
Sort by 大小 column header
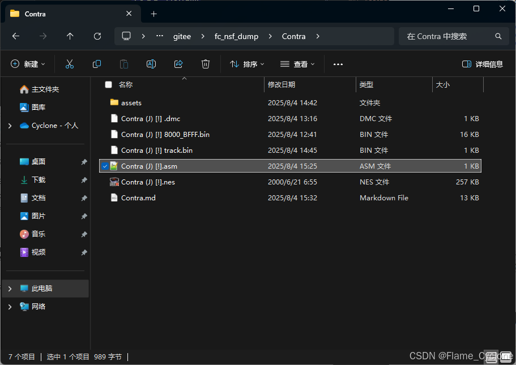click(x=442, y=84)
